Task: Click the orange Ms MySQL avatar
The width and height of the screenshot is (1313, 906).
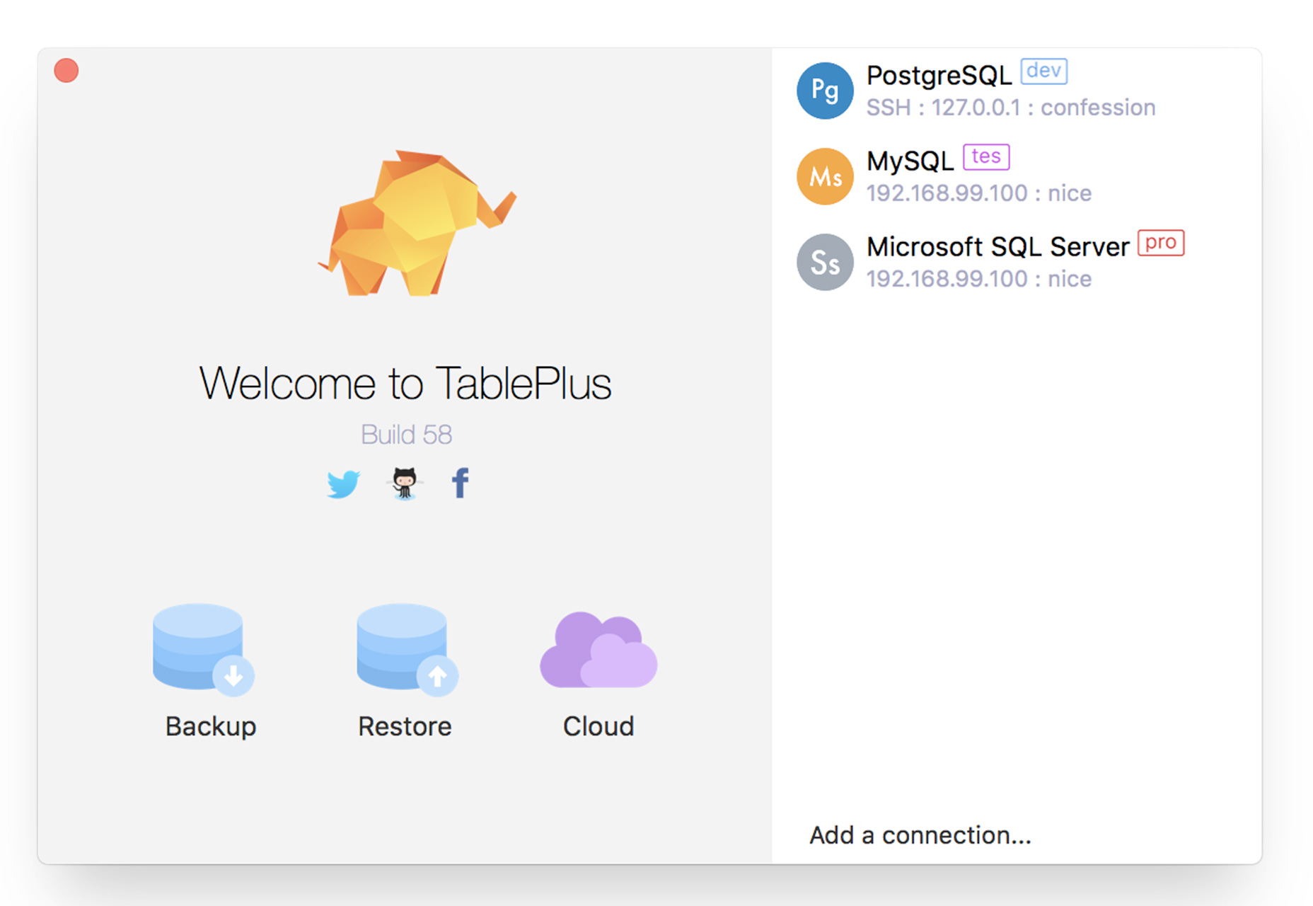Action: pos(825,176)
